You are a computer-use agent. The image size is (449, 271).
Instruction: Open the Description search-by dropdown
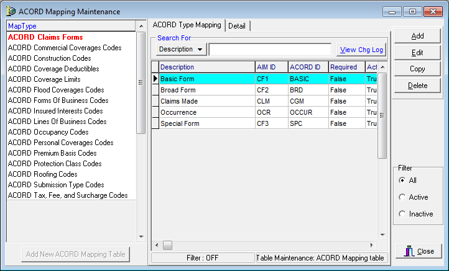(x=181, y=50)
